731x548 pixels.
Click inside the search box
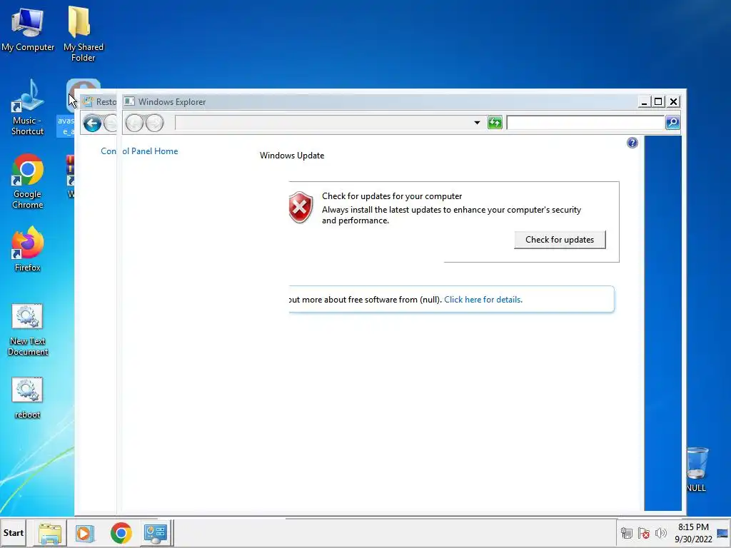point(585,123)
